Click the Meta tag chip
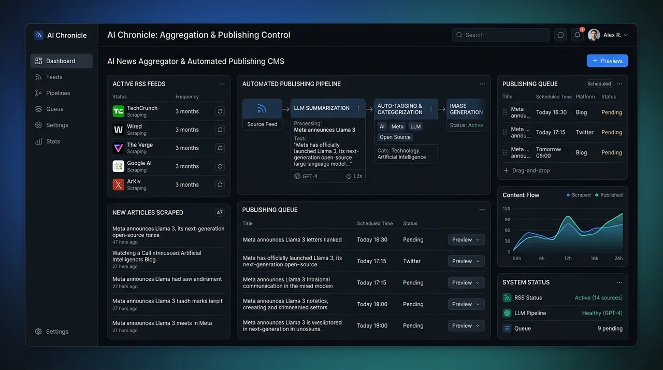Viewport: 663px width, 370px height. tap(397, 126)
